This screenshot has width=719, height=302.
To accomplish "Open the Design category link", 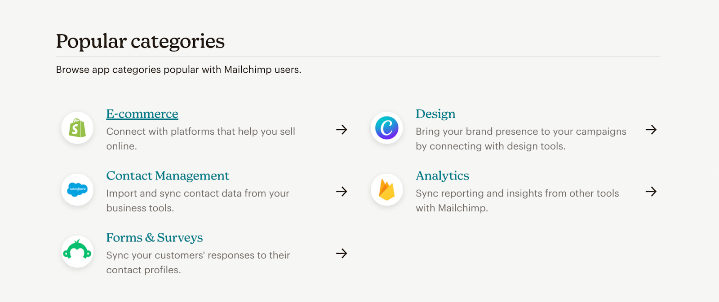I will pos(435,114).
